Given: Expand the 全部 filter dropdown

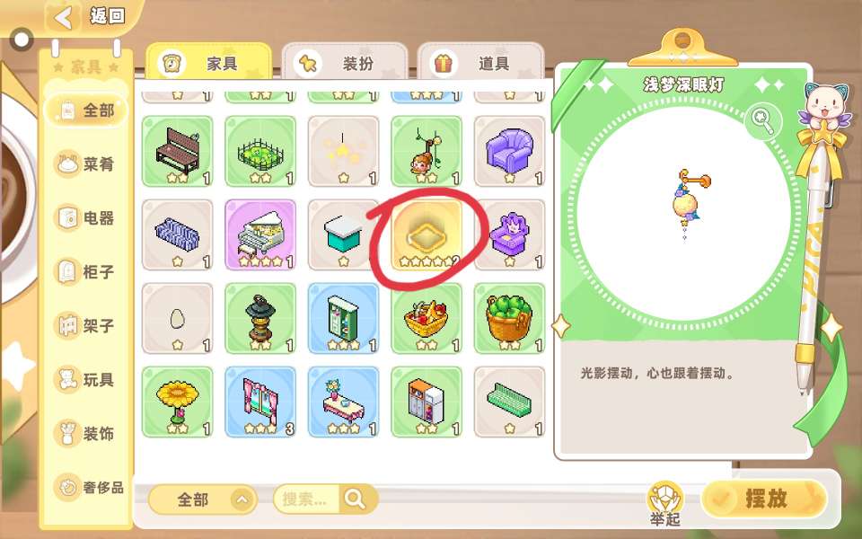Looking at the screenshot, I should (202, 499).
